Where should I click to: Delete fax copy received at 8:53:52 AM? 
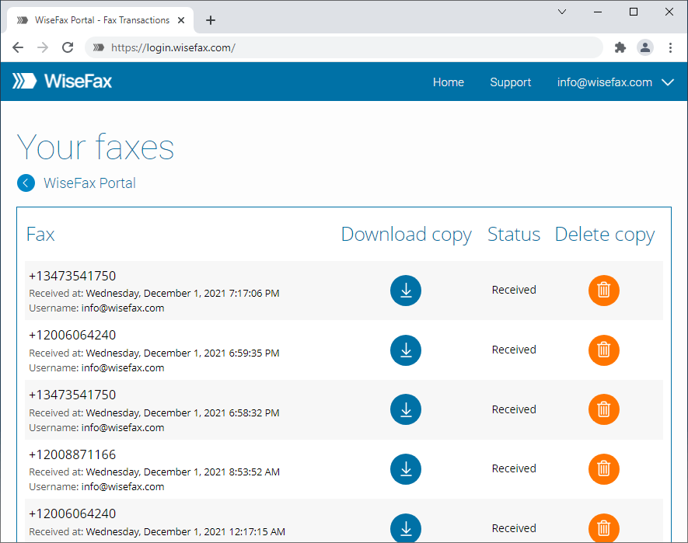[604, 469]
